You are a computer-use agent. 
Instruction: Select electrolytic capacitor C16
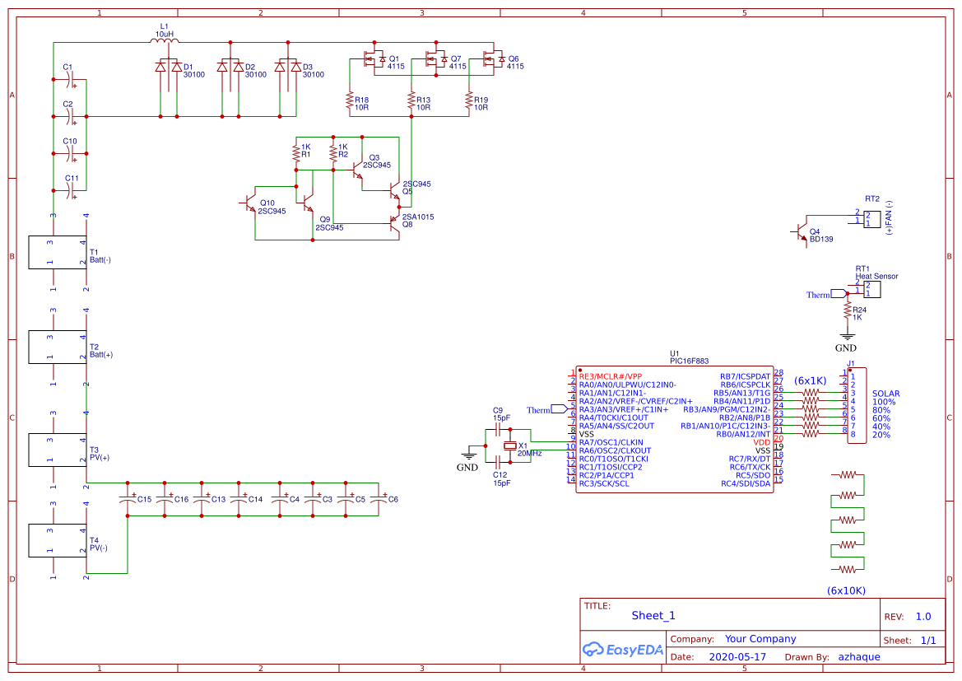[165, 499]
